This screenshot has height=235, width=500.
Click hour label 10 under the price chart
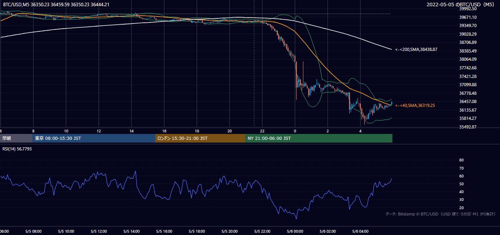point(66,131)
